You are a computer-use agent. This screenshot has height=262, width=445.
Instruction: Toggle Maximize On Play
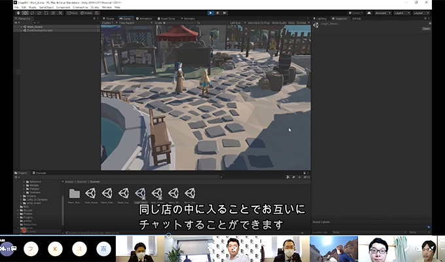258,23
